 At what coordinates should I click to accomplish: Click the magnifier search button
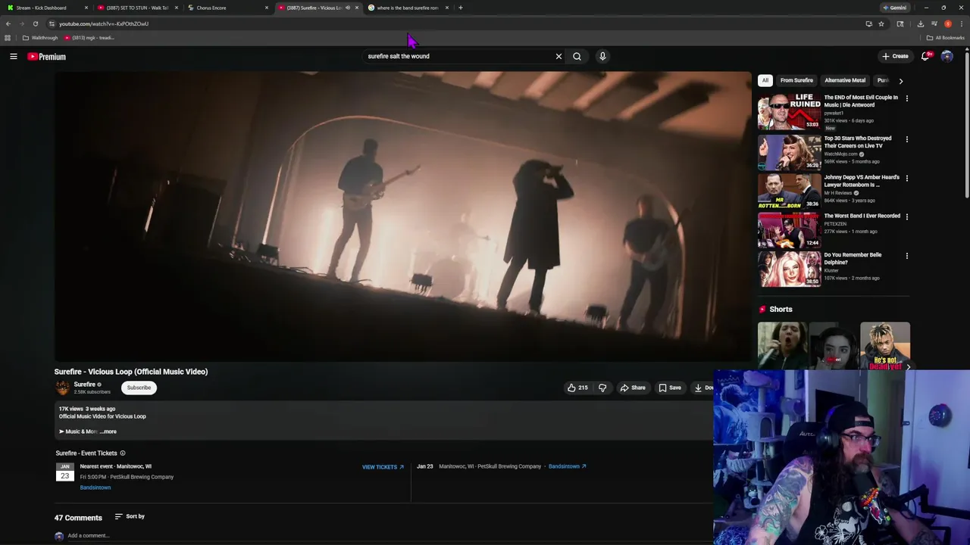tap(577, 56)
